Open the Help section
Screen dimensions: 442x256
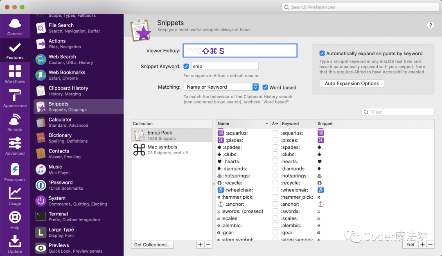point(15,220)
